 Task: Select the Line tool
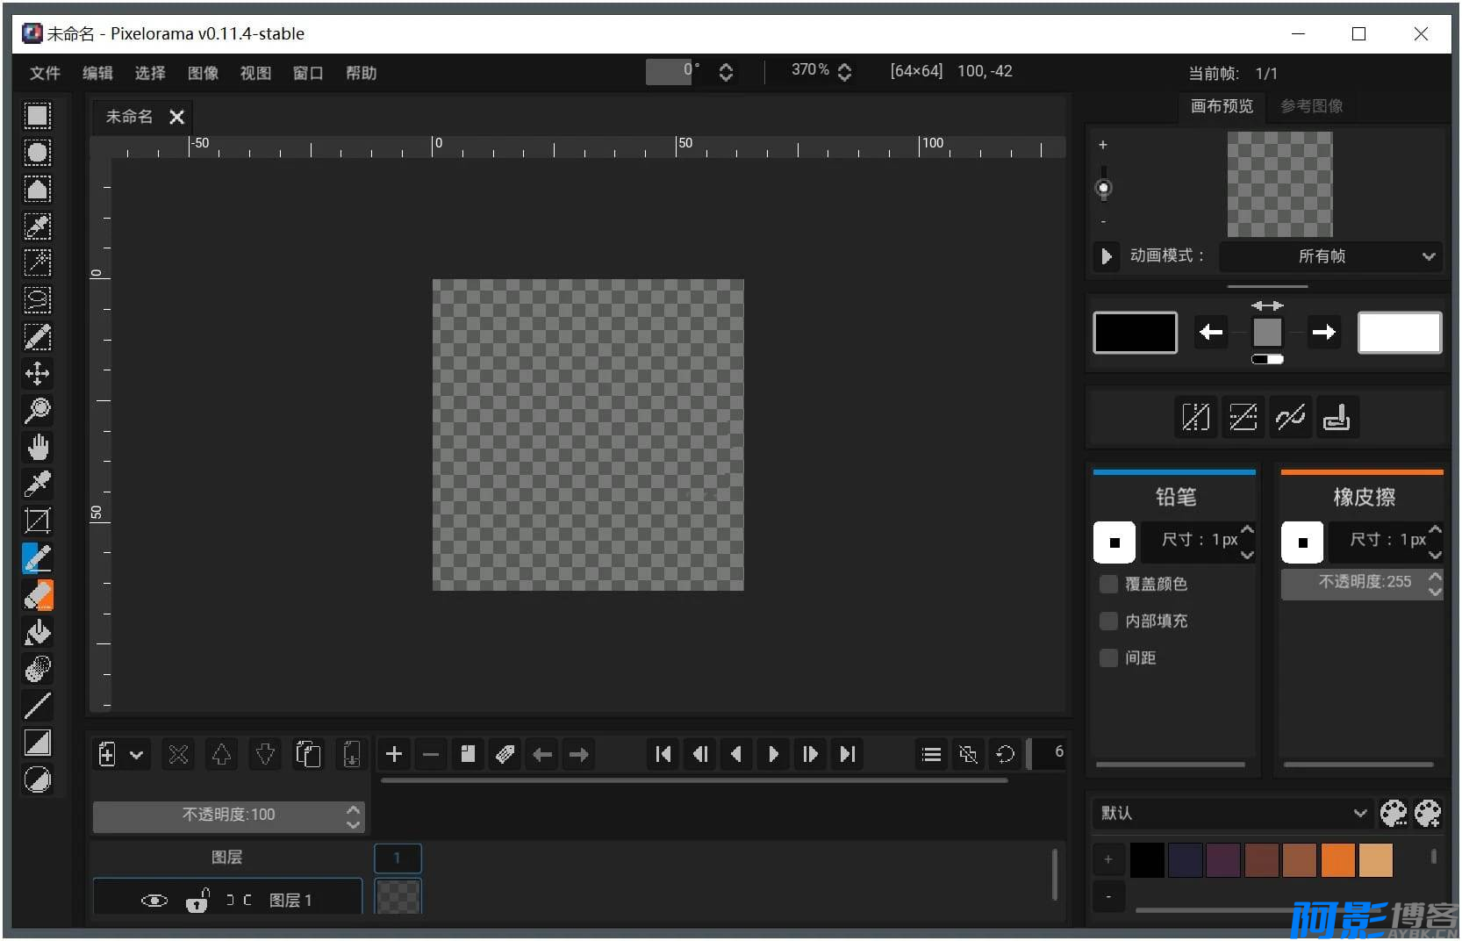point(38,706)
